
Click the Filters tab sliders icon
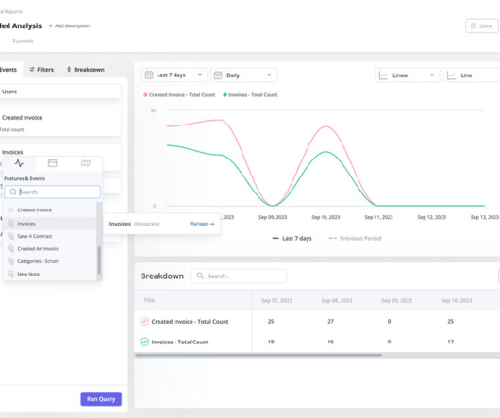pos(32,70)
